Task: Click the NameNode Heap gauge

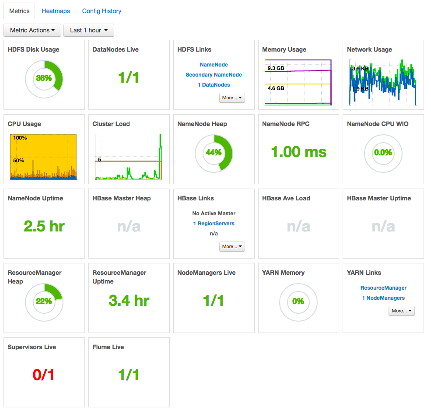Action: click(214, 153)
